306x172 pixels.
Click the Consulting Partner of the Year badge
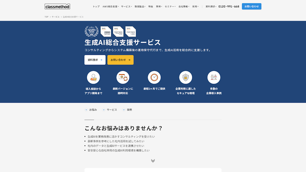[91, 31]
